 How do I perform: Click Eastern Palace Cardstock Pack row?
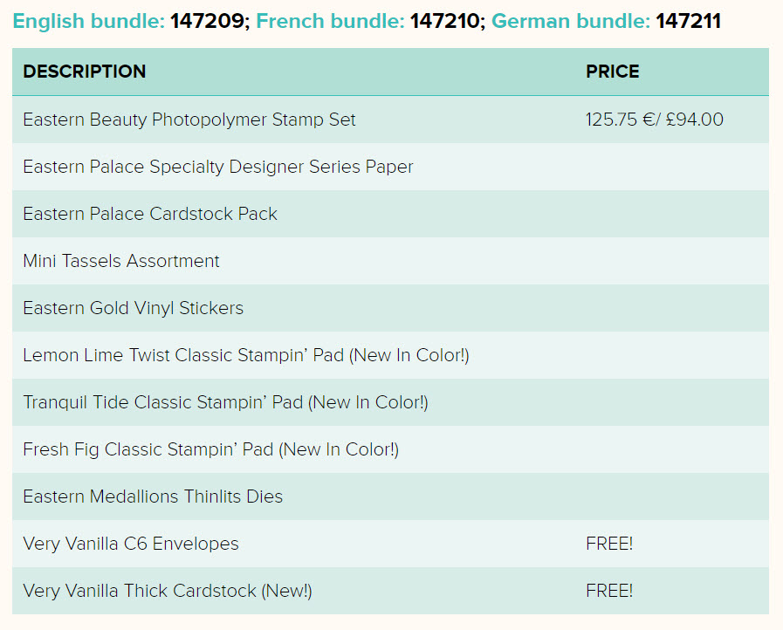390,214
